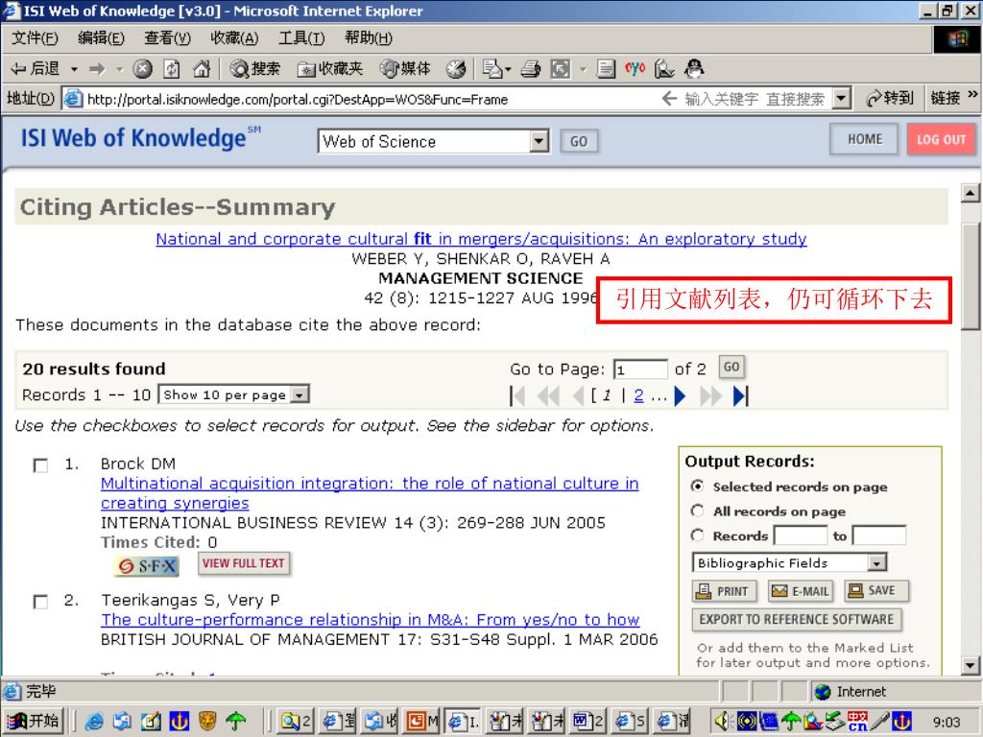Click the Edit document toolbar icon

[x=606, y=69]
